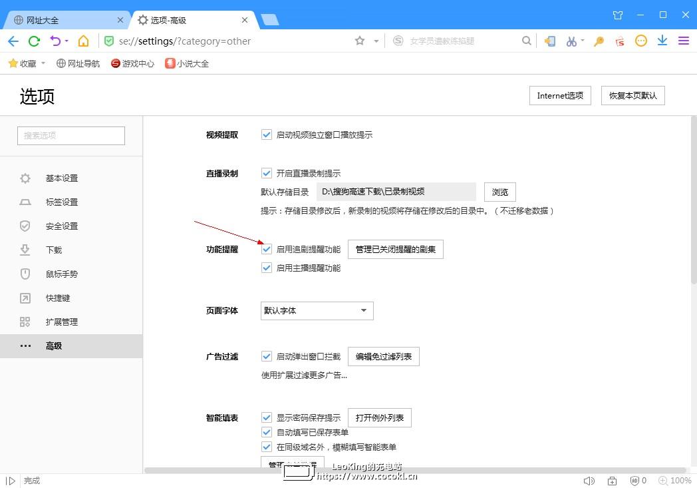Viewport: 697px width, 488px height.
Task: Click the speaker mute icon in status bar
Action: [589, 481]
